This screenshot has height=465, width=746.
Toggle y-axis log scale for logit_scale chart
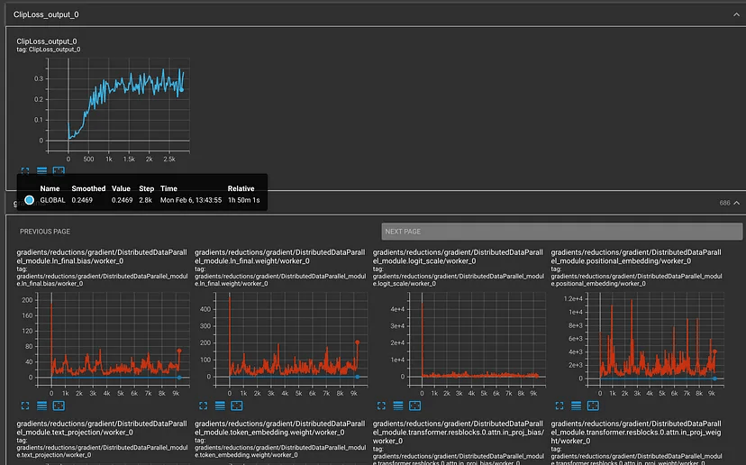pyautogui.click(x=397, y=406)
